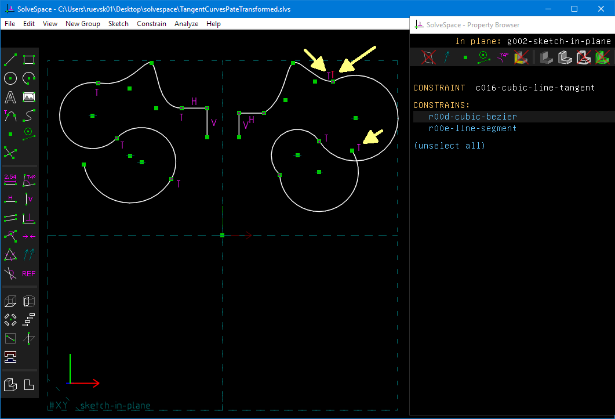The image size is (615, 419).
Task: Open the Analyze menu
Action: [x=186, y=24]
